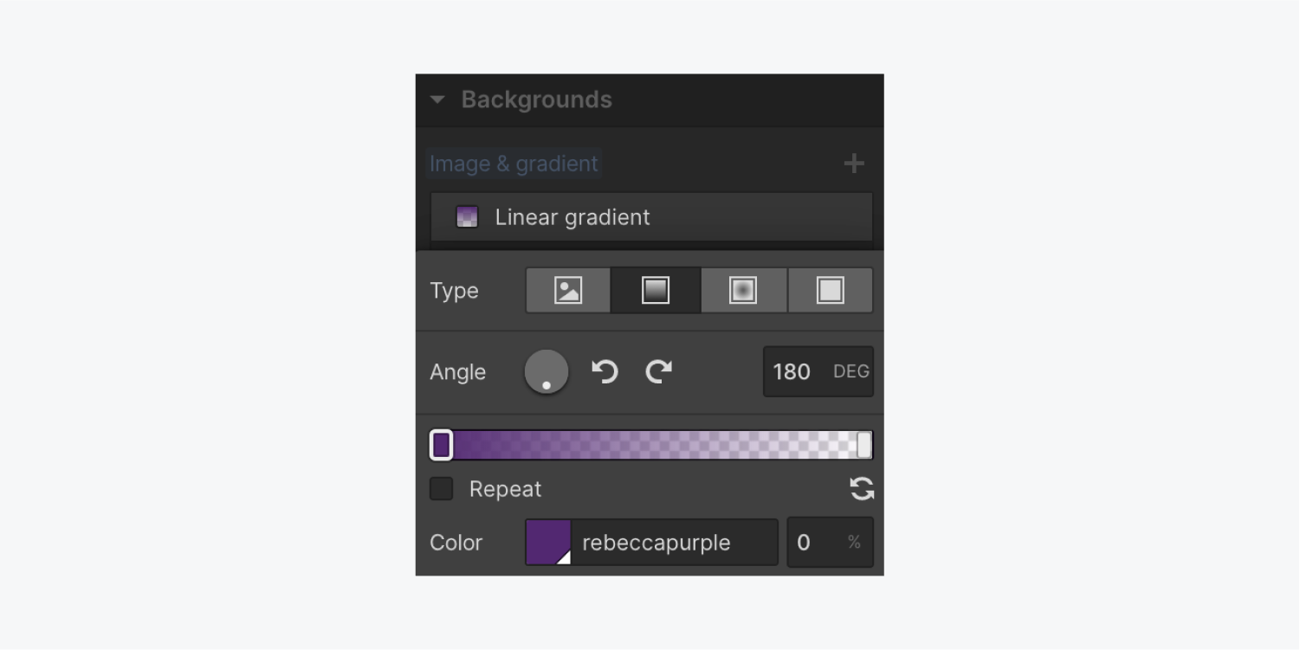The height and width of the screenshot is (650, 1300).
Task: Edit the 180 degree angle value
Action: 792,371
